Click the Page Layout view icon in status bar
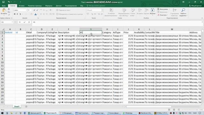 pos(174,110)
